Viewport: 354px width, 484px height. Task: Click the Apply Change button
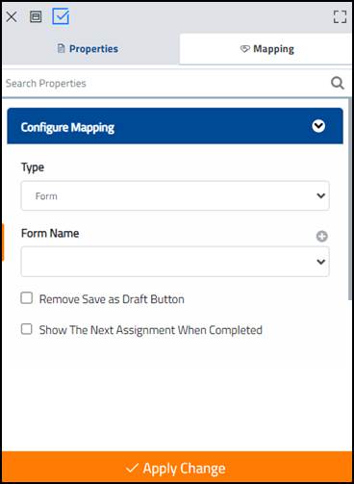177,468
